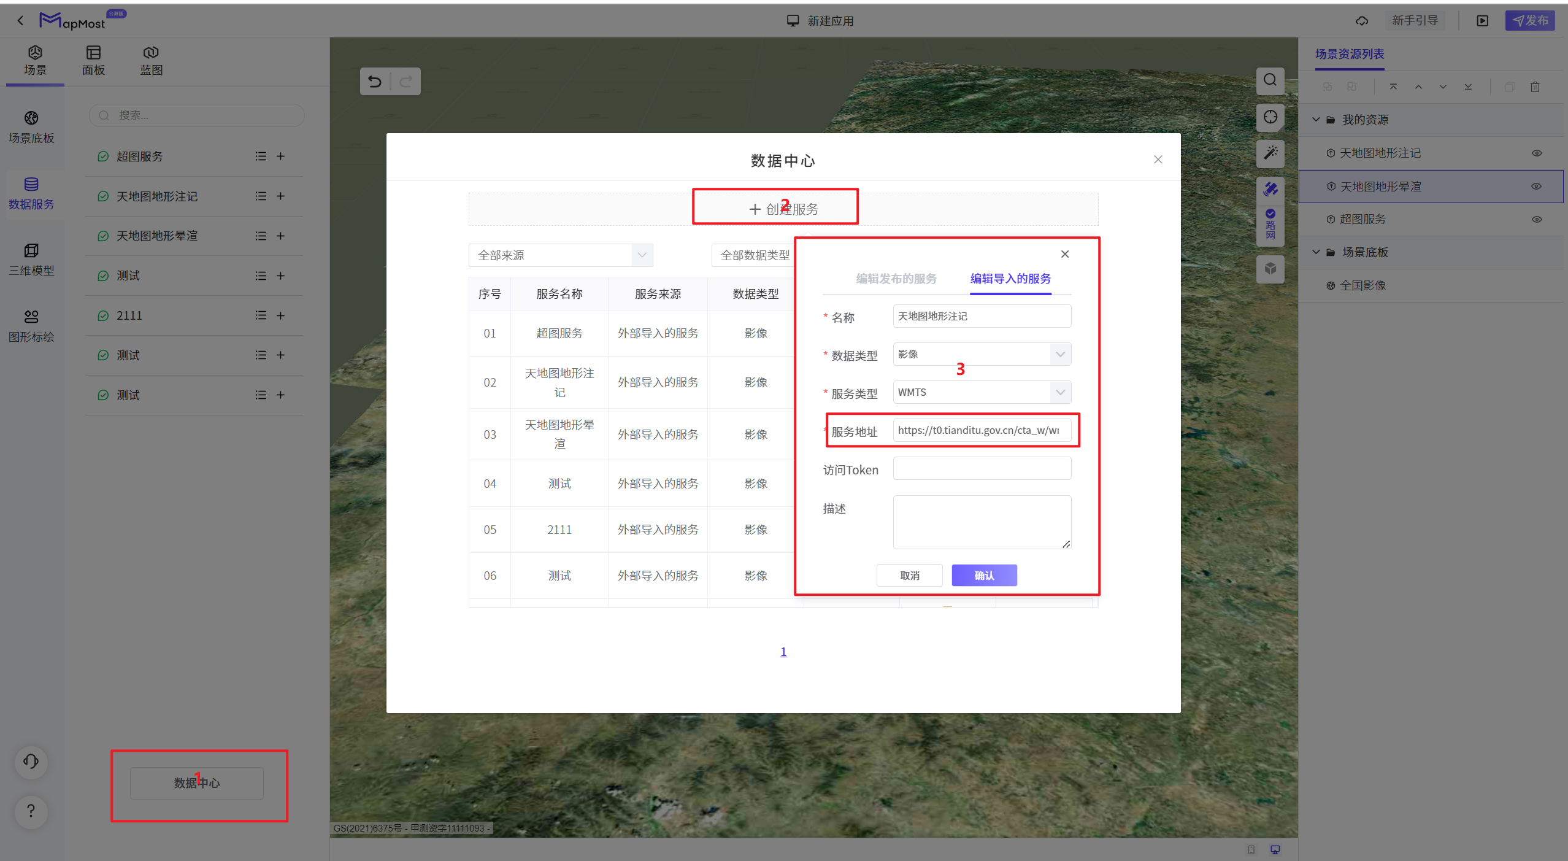Close the 数据中心 dialog
This screenshot has height=861, width=1568.
[x=1158, y=160]
